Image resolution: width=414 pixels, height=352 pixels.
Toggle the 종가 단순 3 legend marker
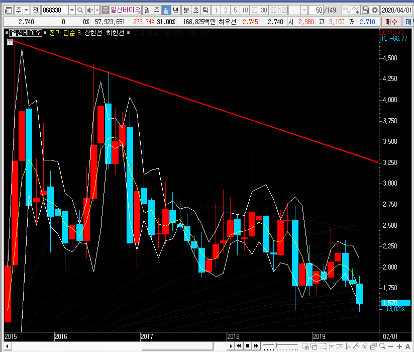tap(45, 33)
